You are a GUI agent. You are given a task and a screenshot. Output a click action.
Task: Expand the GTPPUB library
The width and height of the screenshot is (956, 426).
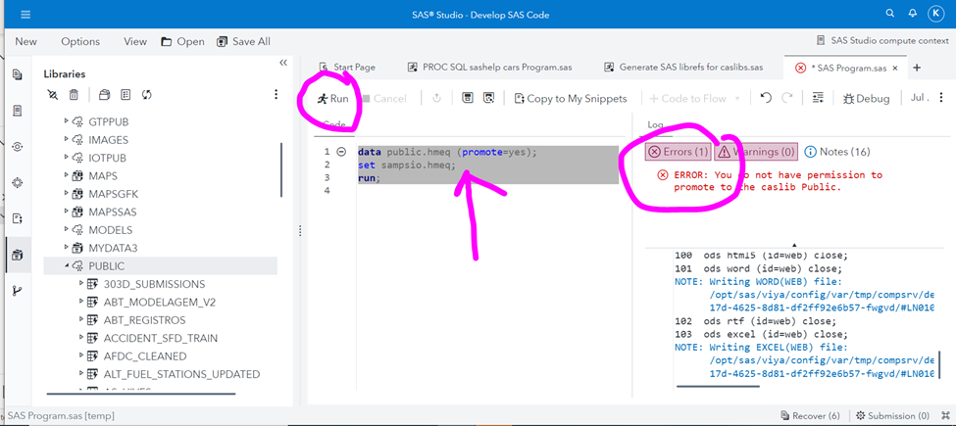[x=66, y=121]
